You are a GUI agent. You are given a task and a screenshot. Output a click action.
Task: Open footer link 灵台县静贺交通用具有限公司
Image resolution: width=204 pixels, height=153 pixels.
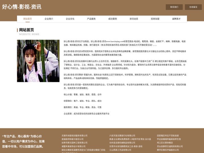[170, 146]
